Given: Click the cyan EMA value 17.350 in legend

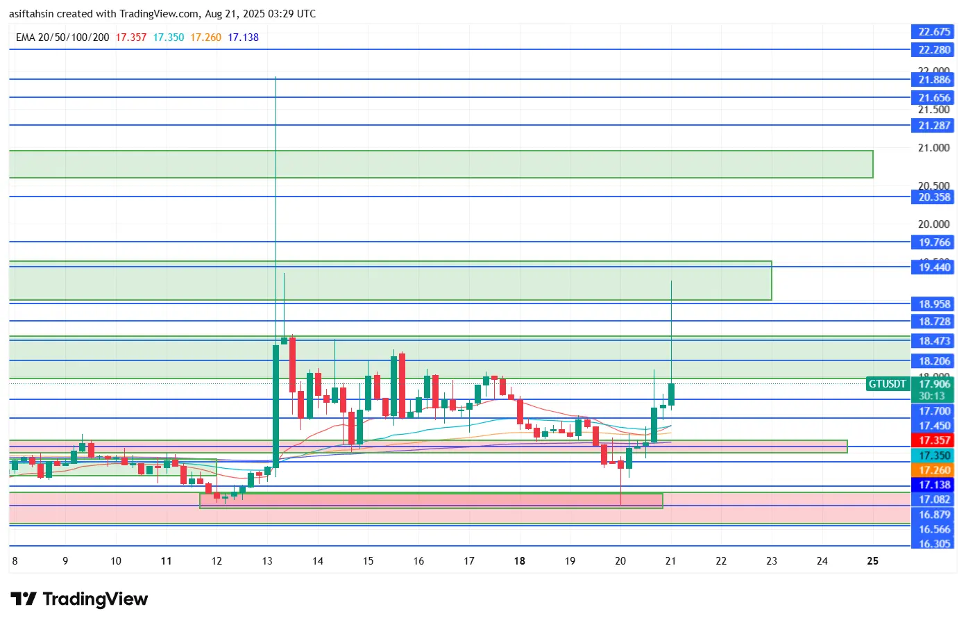Looking at the screenshot, I should click(x=169, y=37).
